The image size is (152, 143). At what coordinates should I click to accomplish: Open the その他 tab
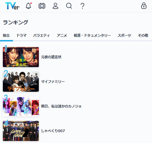click(143, 36)
